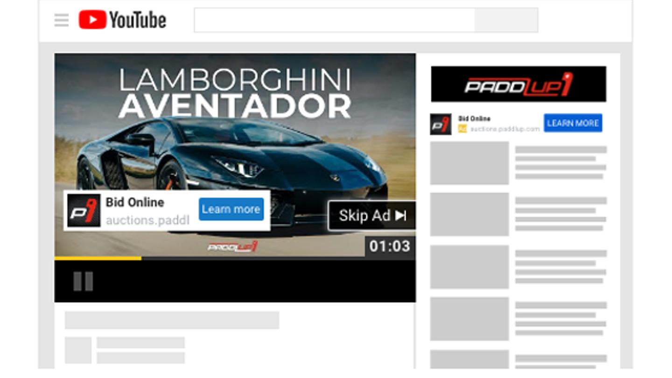Click the PaddlUp watermark at video bottom

(232, 247)
